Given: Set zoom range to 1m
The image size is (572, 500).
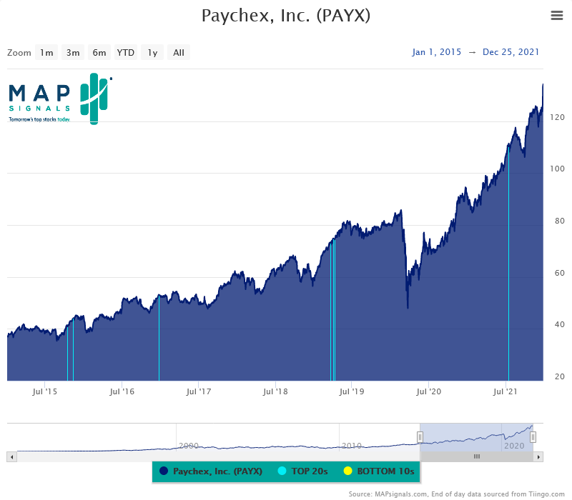Looking at the screenshot, I should [x=46, y=52].
